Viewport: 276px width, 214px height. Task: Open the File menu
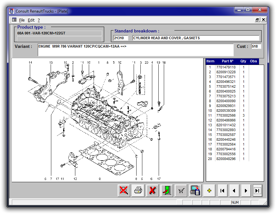[x=22, y=20]
